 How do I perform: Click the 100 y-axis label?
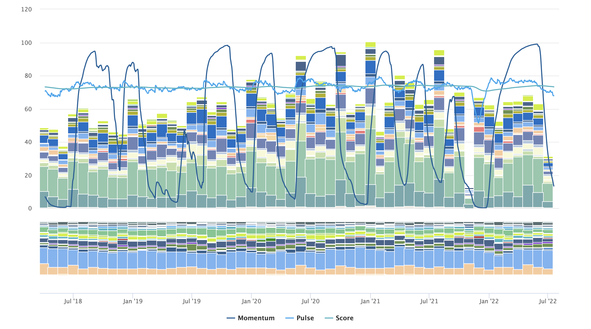pyautogui.click(x=26, y=43)
